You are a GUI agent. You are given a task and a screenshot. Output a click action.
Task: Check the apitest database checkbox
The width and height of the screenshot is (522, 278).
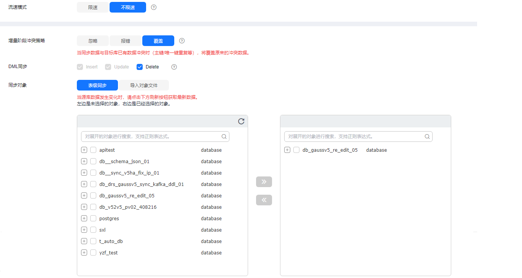[93, 150]
